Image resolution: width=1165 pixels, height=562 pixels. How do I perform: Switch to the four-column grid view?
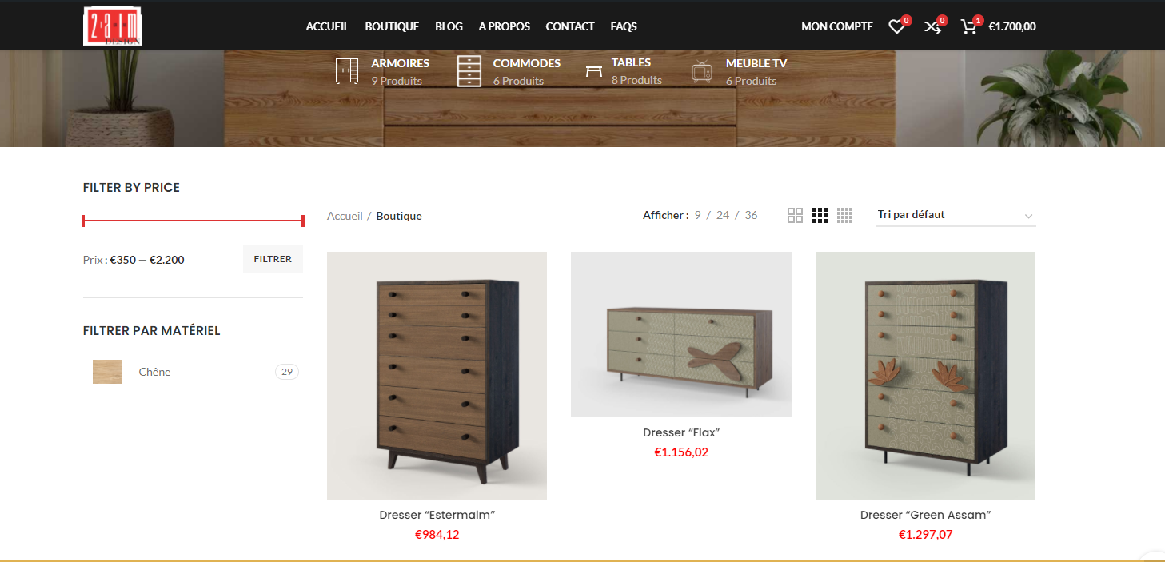click(x=844, y=215)
